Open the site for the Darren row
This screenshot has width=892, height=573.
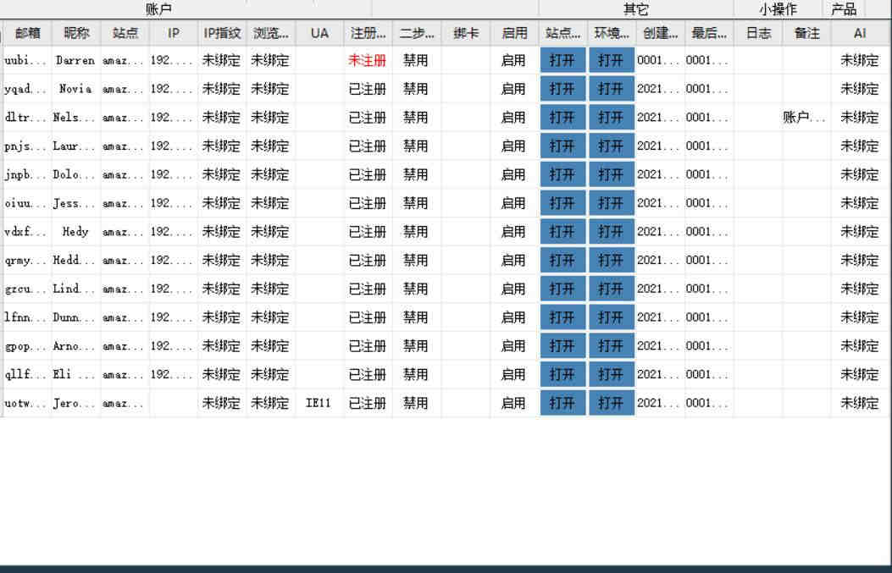click(x=562, y=60)
